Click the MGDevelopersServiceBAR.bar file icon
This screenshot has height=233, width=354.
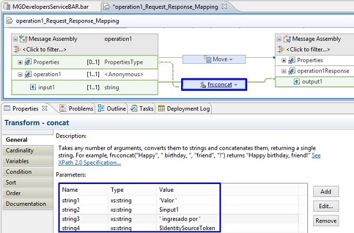tap(7, 6)
